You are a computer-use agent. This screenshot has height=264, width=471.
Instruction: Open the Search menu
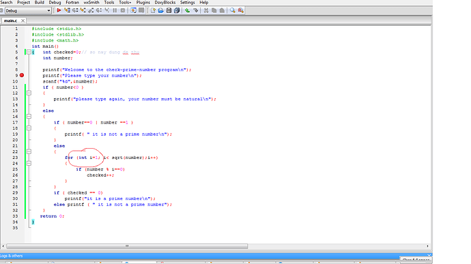(6, 3)
